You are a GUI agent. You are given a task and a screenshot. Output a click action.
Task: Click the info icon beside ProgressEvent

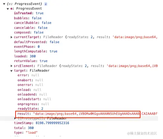click(46, 4)
